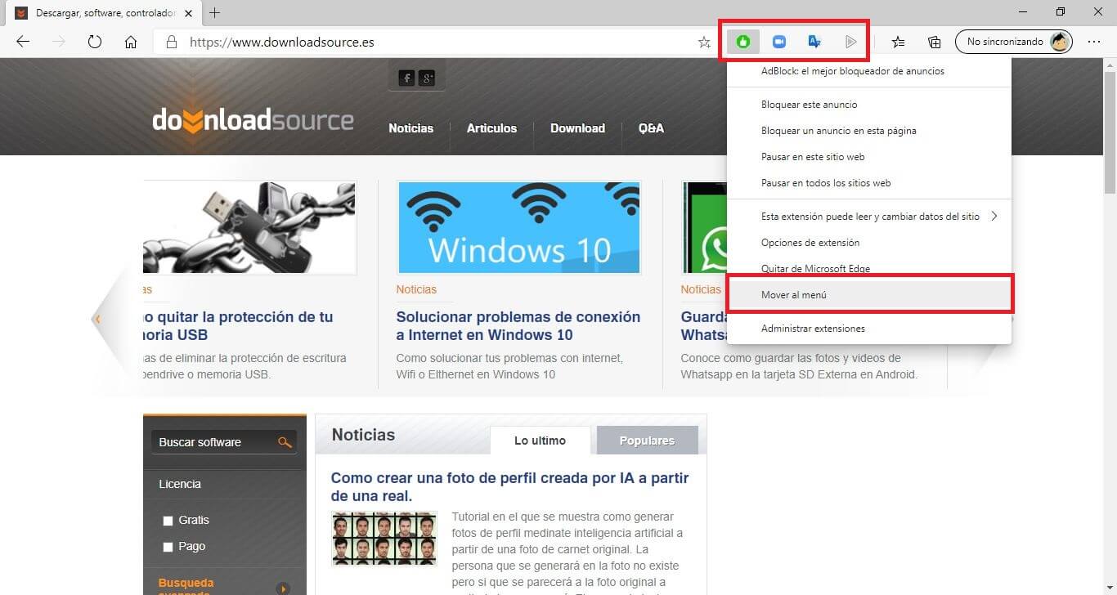Open the Zoom extension icon
Image resolution: width=1117 pixels, height=595 pixels.
[779, 42]
